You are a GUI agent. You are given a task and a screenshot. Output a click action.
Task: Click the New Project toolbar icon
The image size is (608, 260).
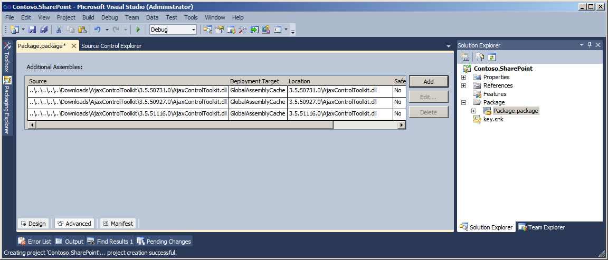coord(15,30)
